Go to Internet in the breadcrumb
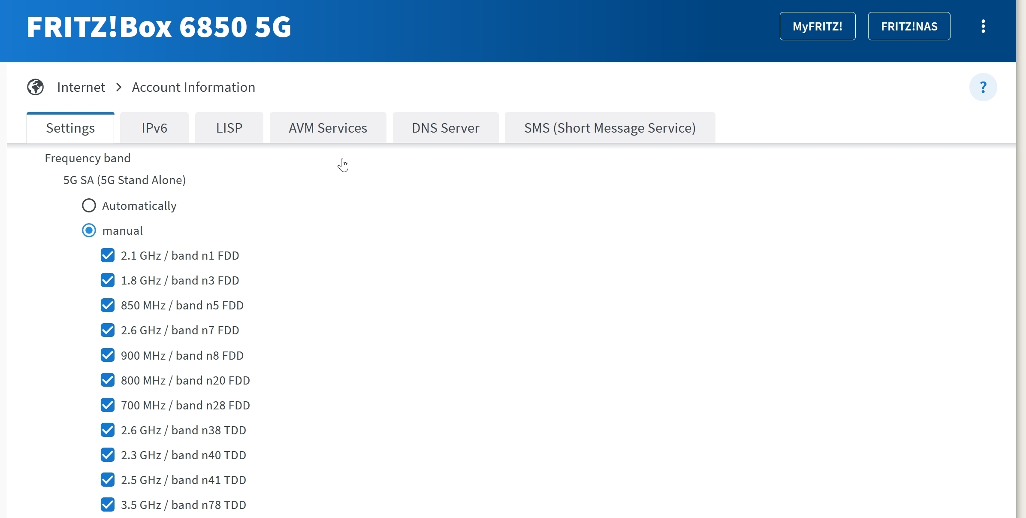Viewport: 1026px width, 518px height. 81,87
